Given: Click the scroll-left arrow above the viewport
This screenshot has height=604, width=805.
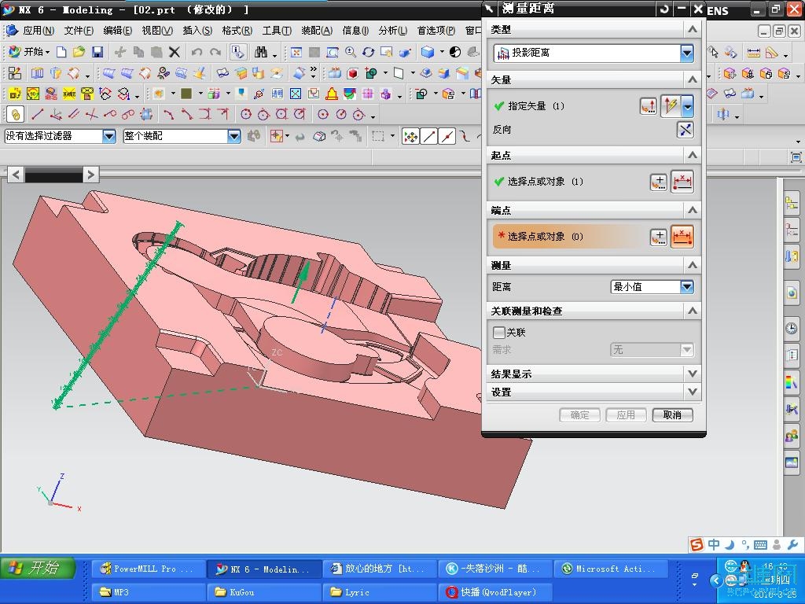Looking at the screenshot, I should (16, 175).
